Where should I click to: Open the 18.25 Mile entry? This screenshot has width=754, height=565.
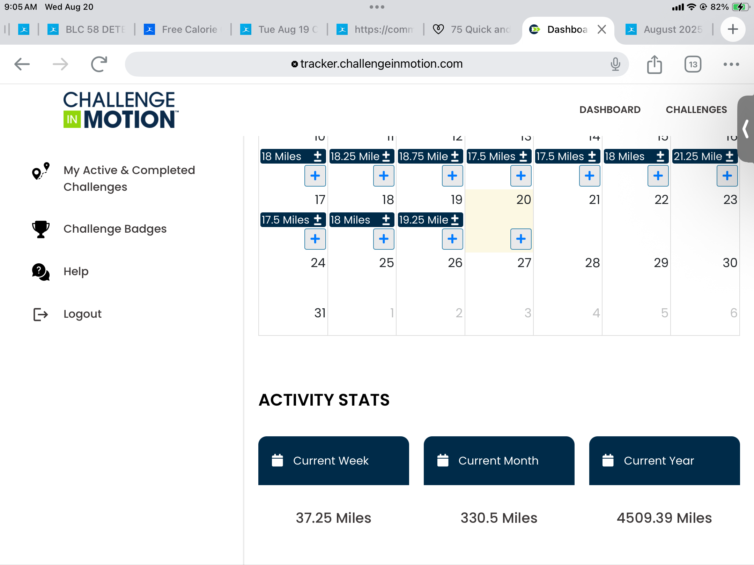(362, 156)
